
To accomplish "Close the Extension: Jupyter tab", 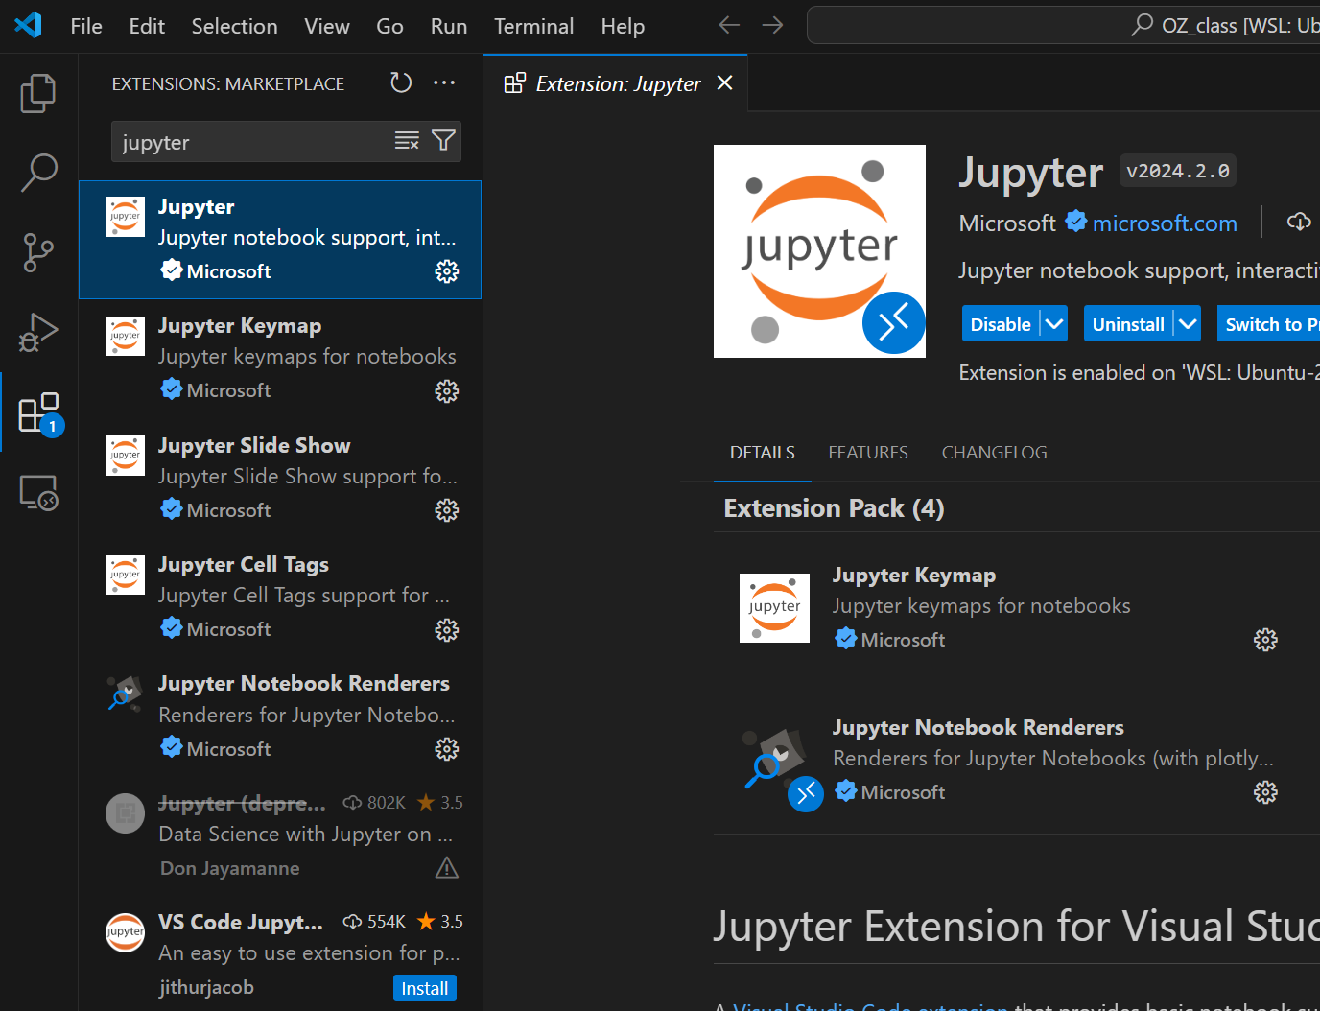I will (x=725, y=83).
